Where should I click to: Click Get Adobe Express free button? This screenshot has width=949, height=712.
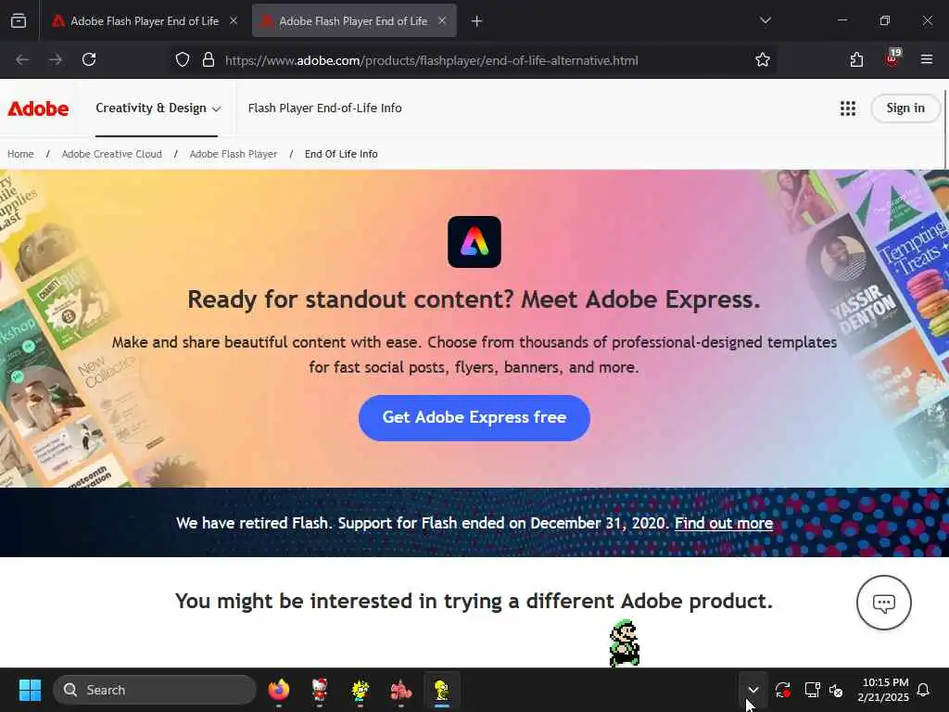coord(474,418)
